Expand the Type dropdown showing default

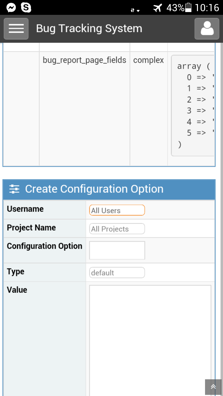click(117, 273)
